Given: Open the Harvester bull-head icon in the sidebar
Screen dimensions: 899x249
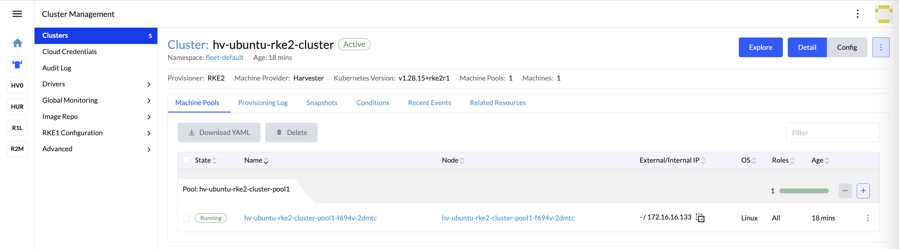Looking at the screenshot, I should (x=17, y=65).
